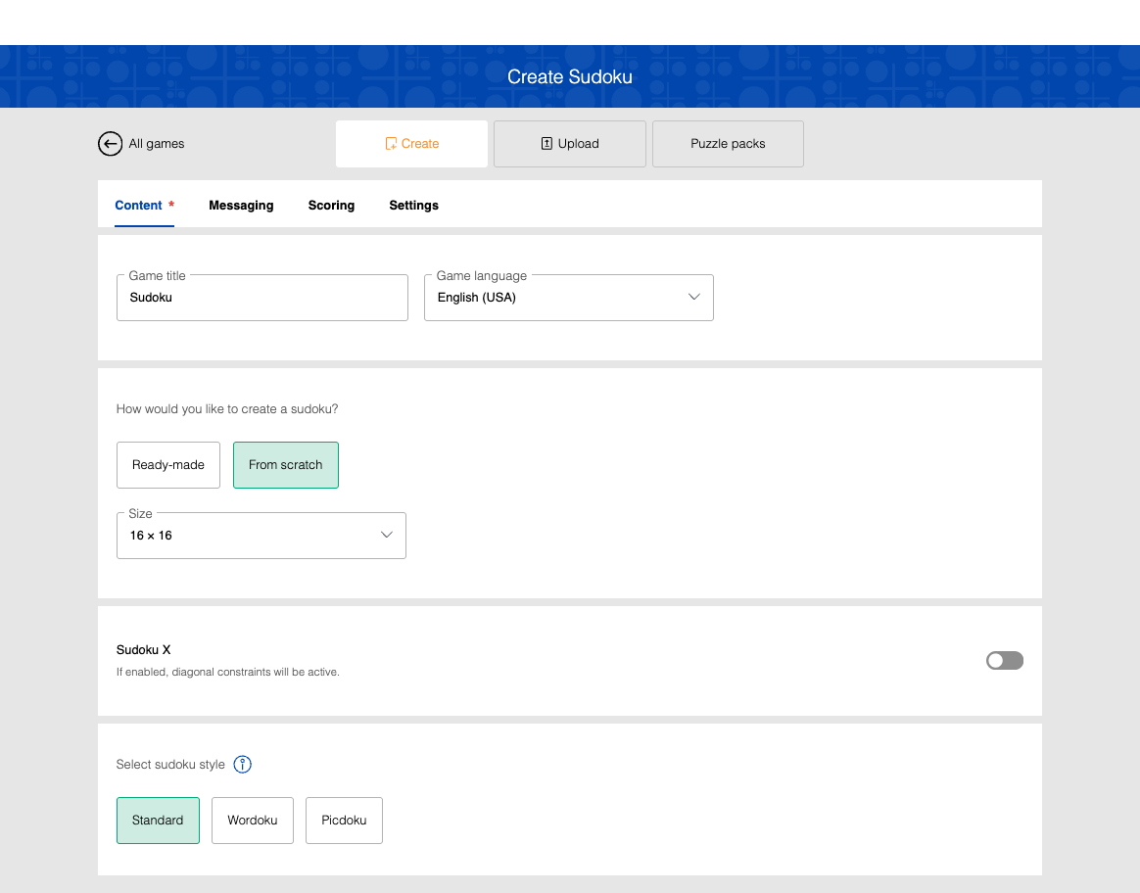The width and height of the screenshot is (1140, 893).
Task: Click the chevron arrow in Size field
Action: coord(387,536)
